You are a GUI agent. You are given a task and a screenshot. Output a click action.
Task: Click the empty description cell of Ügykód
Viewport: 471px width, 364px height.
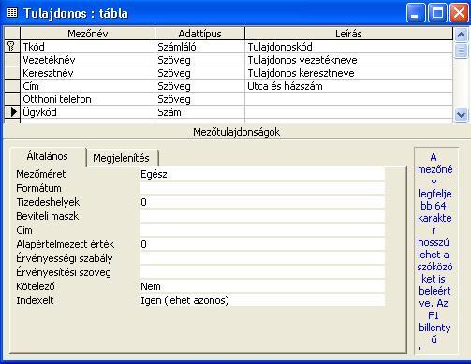[x=348, y=112]
